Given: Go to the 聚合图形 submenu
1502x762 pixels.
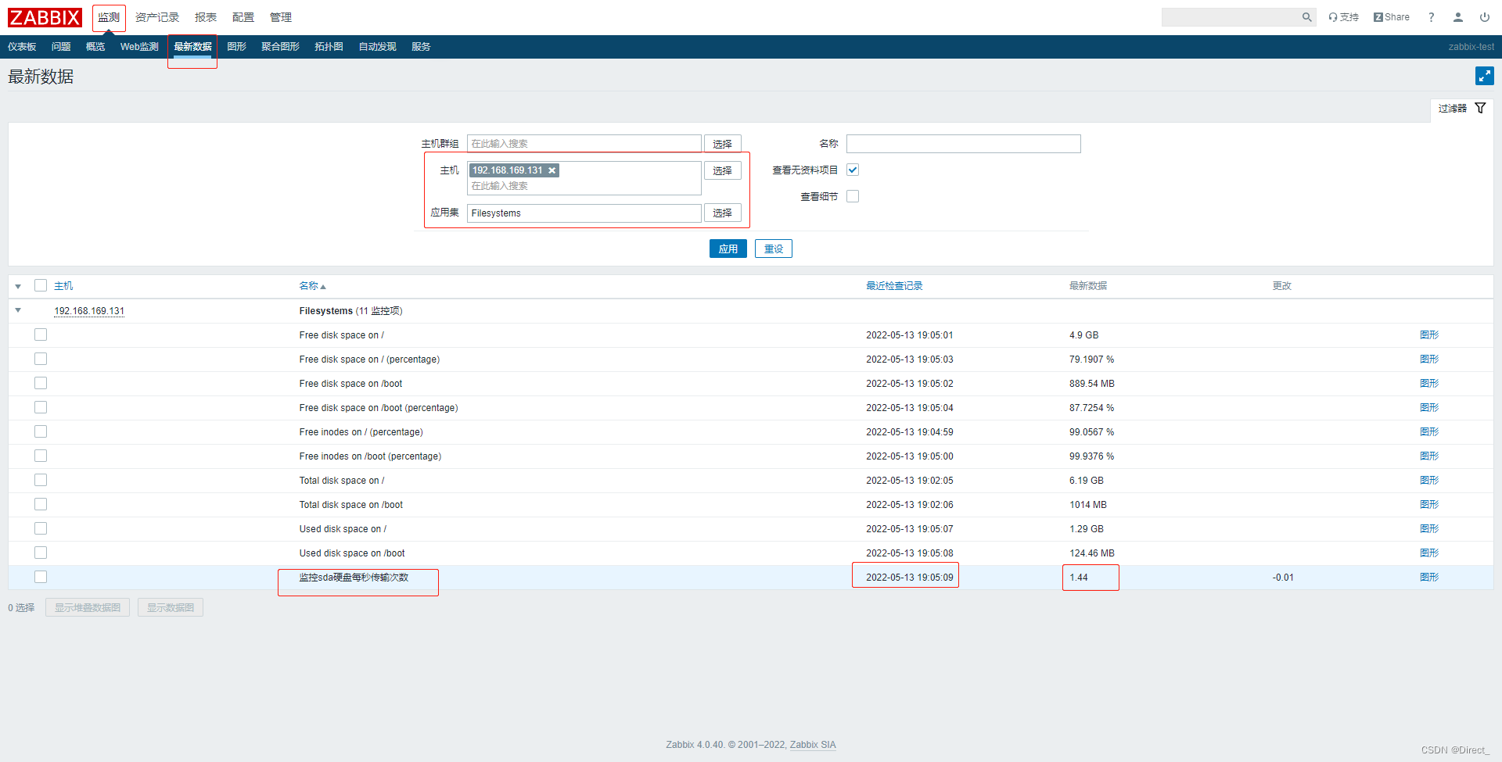Looking at the screenshot, I should 280,47.
